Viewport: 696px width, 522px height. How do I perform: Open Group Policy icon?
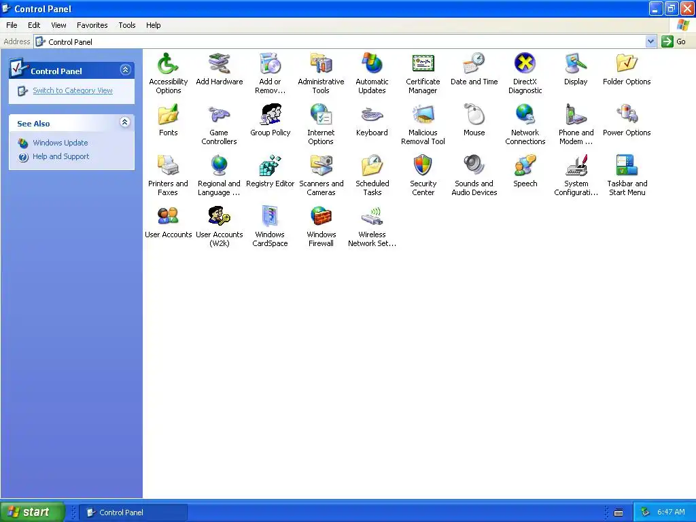tap(270, 114)
